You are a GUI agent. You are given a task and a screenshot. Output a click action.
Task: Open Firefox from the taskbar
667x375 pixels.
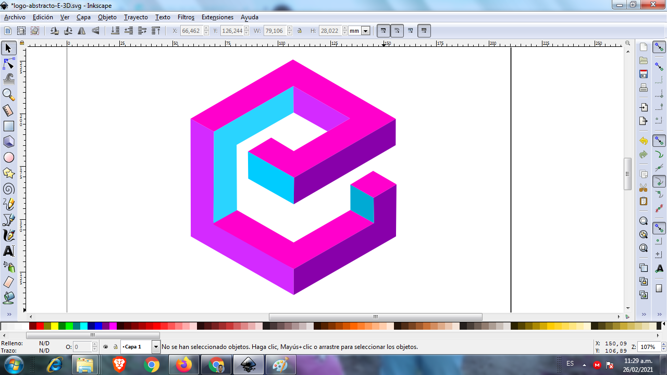click(x=184, y=365)
